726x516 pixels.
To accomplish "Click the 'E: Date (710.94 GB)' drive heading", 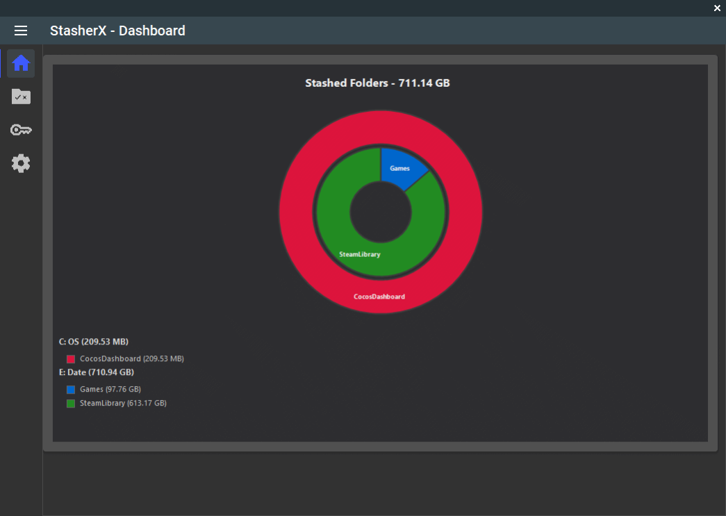I will pyautogui.click(x=97, y=372).
